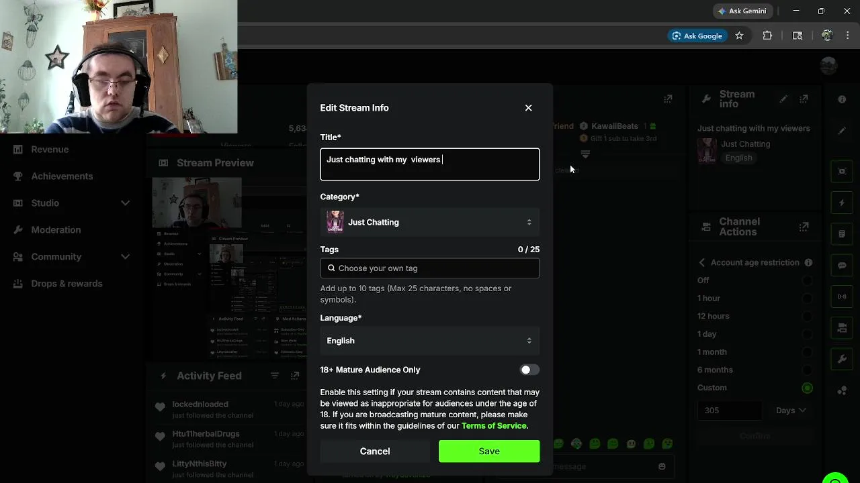Select the 12 hours age restriction
The width and height of the screenshot is (860, 483).
click(807, 316)
